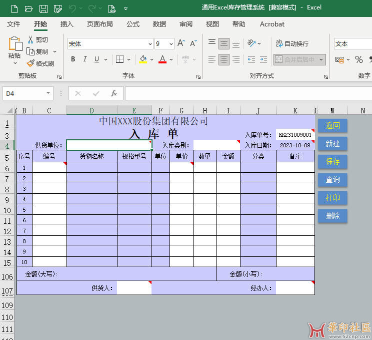Click the decrease indent icon
This screenshot has width=372, height=340.
click(x=251, y=59)
